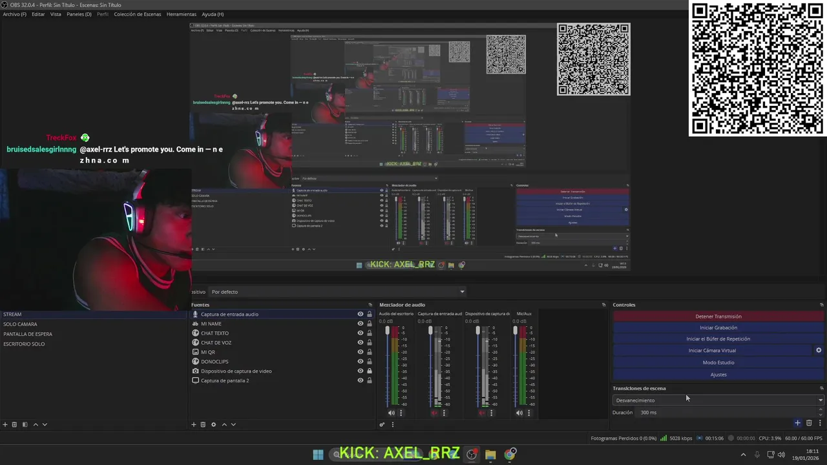The image size is (827, 465).
Task: Open the Archivo menu
Action: [14, 14]
